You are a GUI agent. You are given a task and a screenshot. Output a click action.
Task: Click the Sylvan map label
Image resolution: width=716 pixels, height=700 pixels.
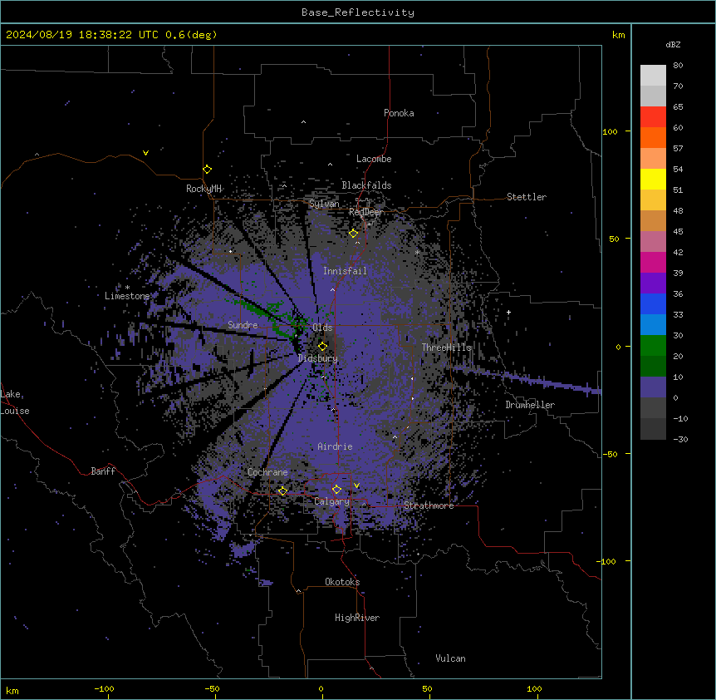[x=324, y=204]
